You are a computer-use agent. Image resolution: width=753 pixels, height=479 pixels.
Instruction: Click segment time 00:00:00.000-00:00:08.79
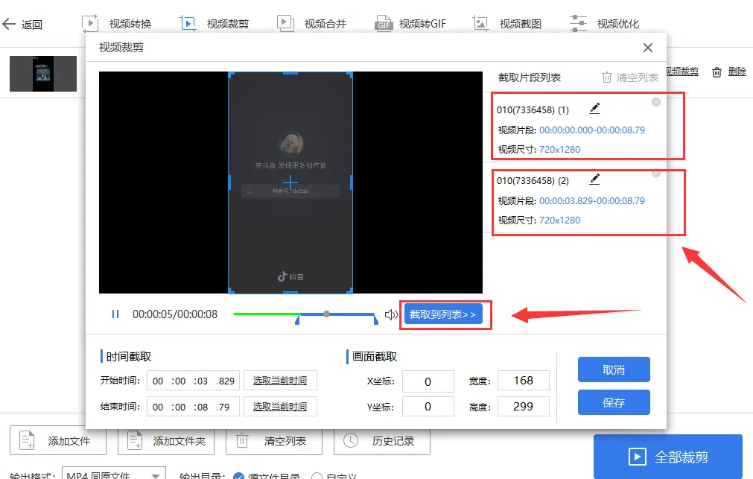point(591,130)
